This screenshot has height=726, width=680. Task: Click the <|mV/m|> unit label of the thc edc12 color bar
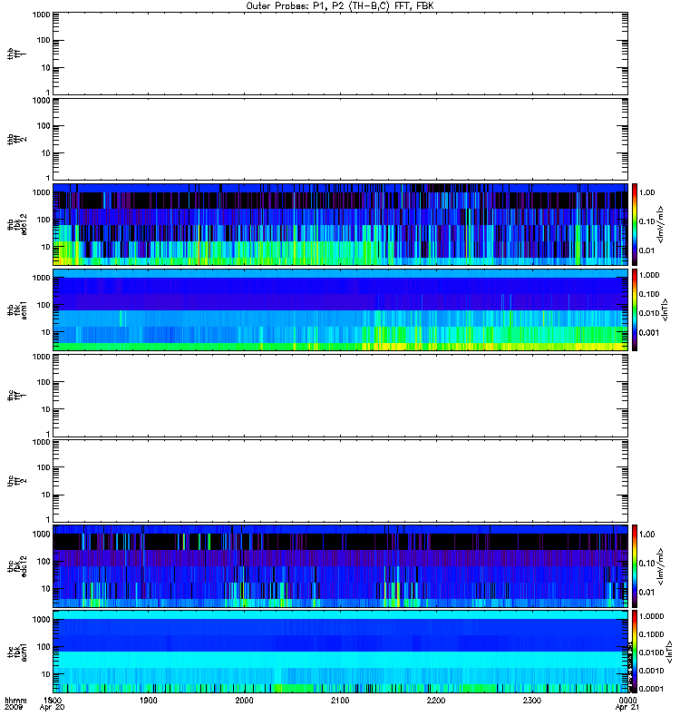tap(661, 565)
